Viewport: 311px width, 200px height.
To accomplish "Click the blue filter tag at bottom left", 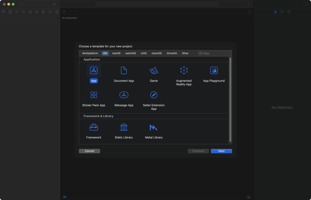I will 65,197.
